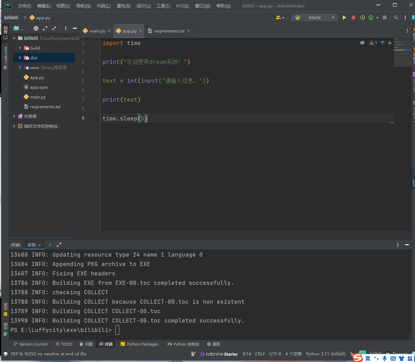Run the MAIN configuration with green play button
415x362 pixels.
[x=344, y=17]
